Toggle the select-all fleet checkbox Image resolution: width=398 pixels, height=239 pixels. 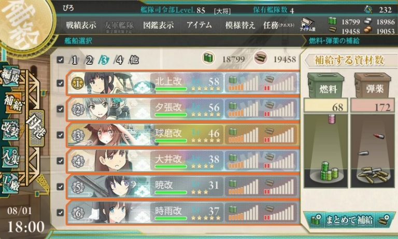(60, 60)
